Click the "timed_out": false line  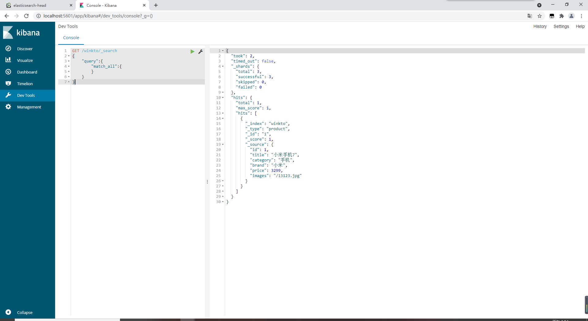click(x=253, y=61)
